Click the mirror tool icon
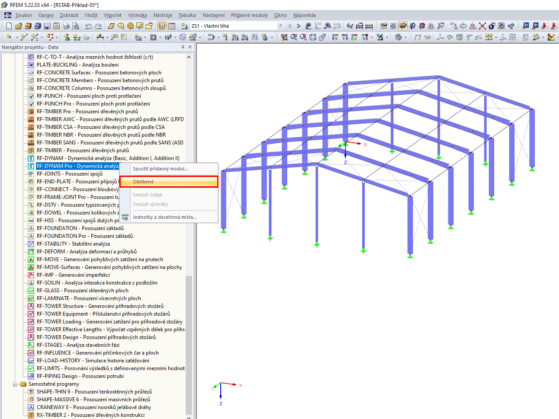559x419 pixels. (x=473, y=26)
